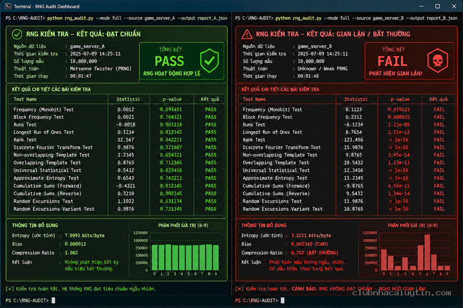The width and height of the screenshot is (463, 308).
Task: Click the red skull hexagon icon
Action: [438, 61]
